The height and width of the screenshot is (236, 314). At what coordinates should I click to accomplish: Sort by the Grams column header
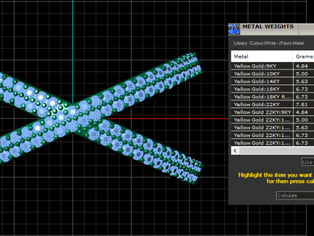point(304,56)
